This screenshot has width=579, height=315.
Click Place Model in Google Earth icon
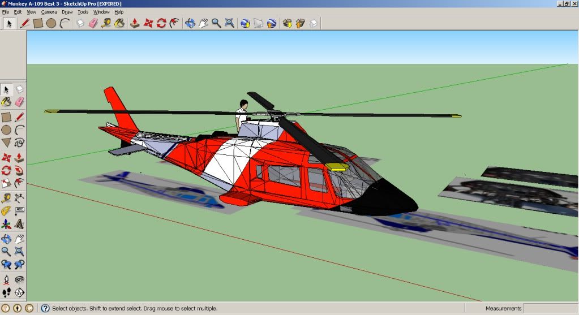pyautogui.click(x=272, y=23)
